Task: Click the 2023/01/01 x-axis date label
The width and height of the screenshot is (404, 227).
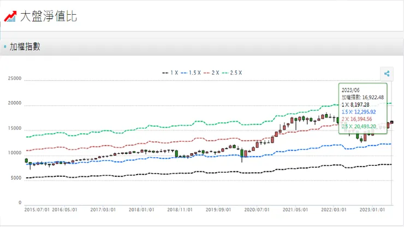Action: coord(372,208)
